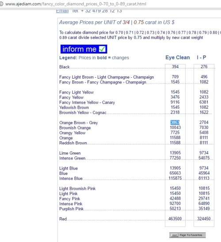Click the Intense Blue Eye Clean price 115875
The image size is (221, 242).
click(175, 178)
